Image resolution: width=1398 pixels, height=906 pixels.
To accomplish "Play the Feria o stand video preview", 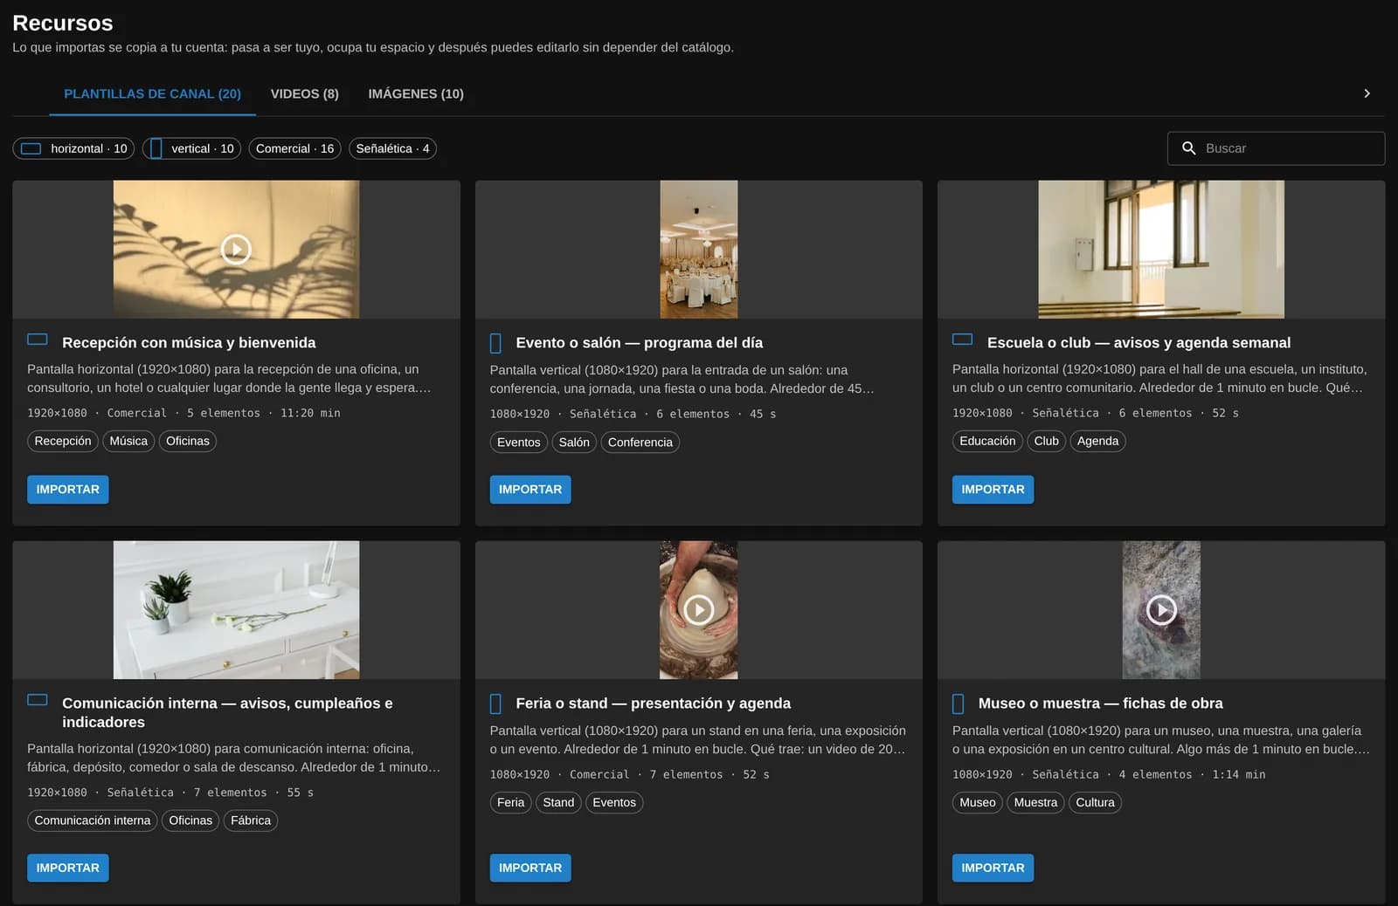I will point(698,609).
